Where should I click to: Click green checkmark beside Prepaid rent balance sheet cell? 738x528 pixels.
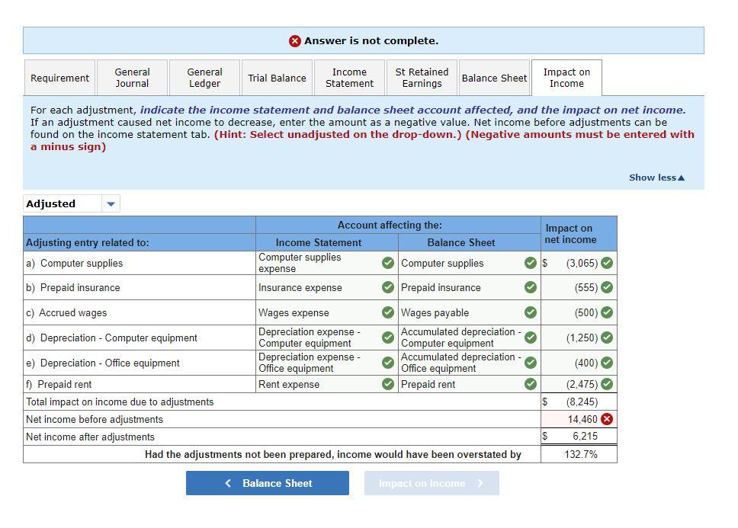531,384
